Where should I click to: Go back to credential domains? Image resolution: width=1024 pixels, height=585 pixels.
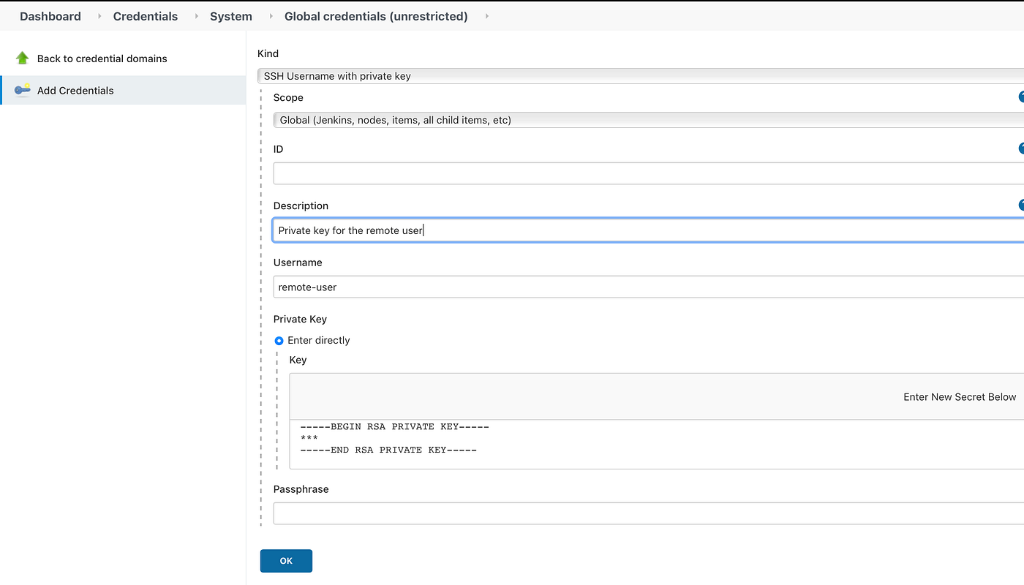tap(102, 58)
